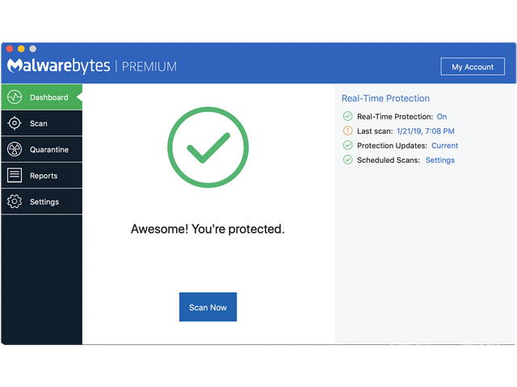This screenshot has height=387, width=517.
Task: Open Settings from the sidebar
Action: coord(42,202)
